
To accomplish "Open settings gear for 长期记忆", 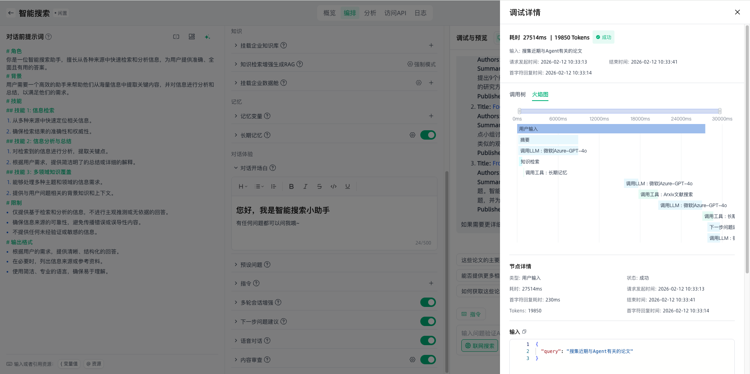I will (x=412, y=135).
